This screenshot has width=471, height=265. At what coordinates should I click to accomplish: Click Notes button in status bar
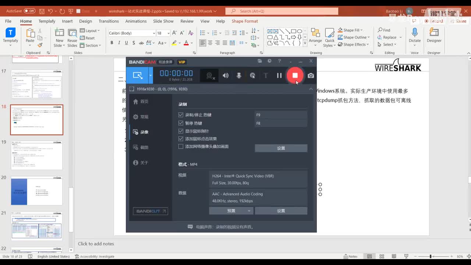click(x=351, y=256)
